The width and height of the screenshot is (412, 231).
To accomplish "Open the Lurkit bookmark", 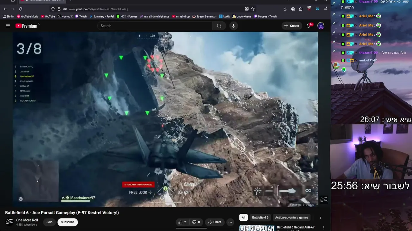I will point(225,16).
